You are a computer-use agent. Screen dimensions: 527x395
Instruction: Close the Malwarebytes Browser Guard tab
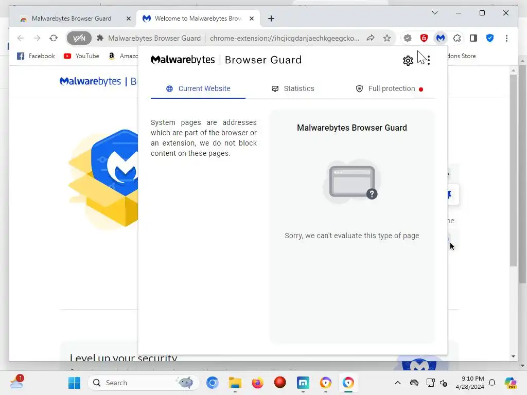click(128, 19)
